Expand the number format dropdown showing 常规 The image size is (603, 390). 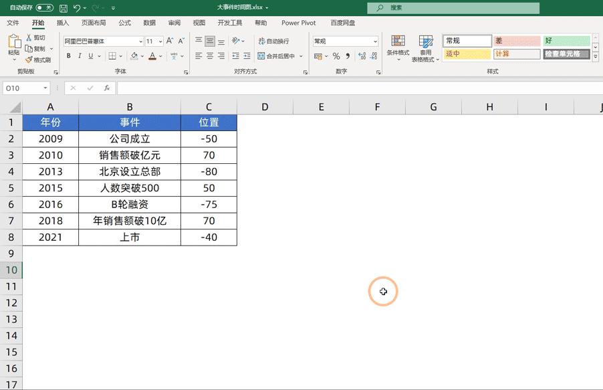click(x=375, y=41)
